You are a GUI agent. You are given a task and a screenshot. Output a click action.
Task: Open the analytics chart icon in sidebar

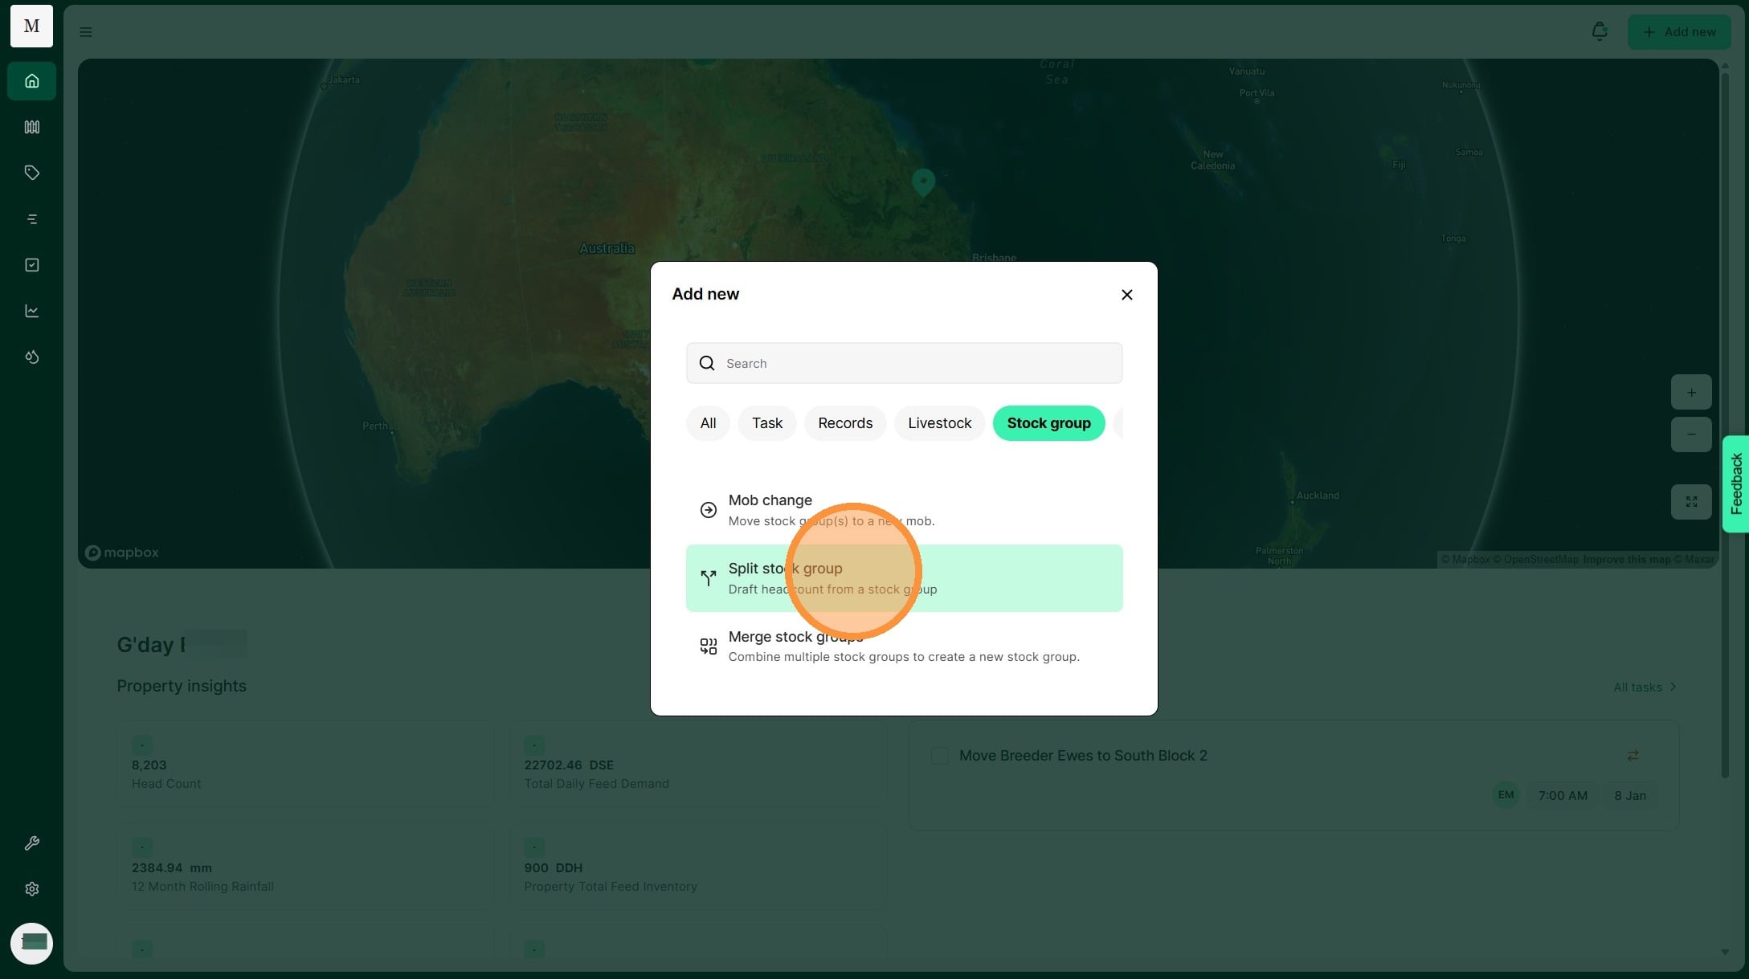click(x=31, y=311)
